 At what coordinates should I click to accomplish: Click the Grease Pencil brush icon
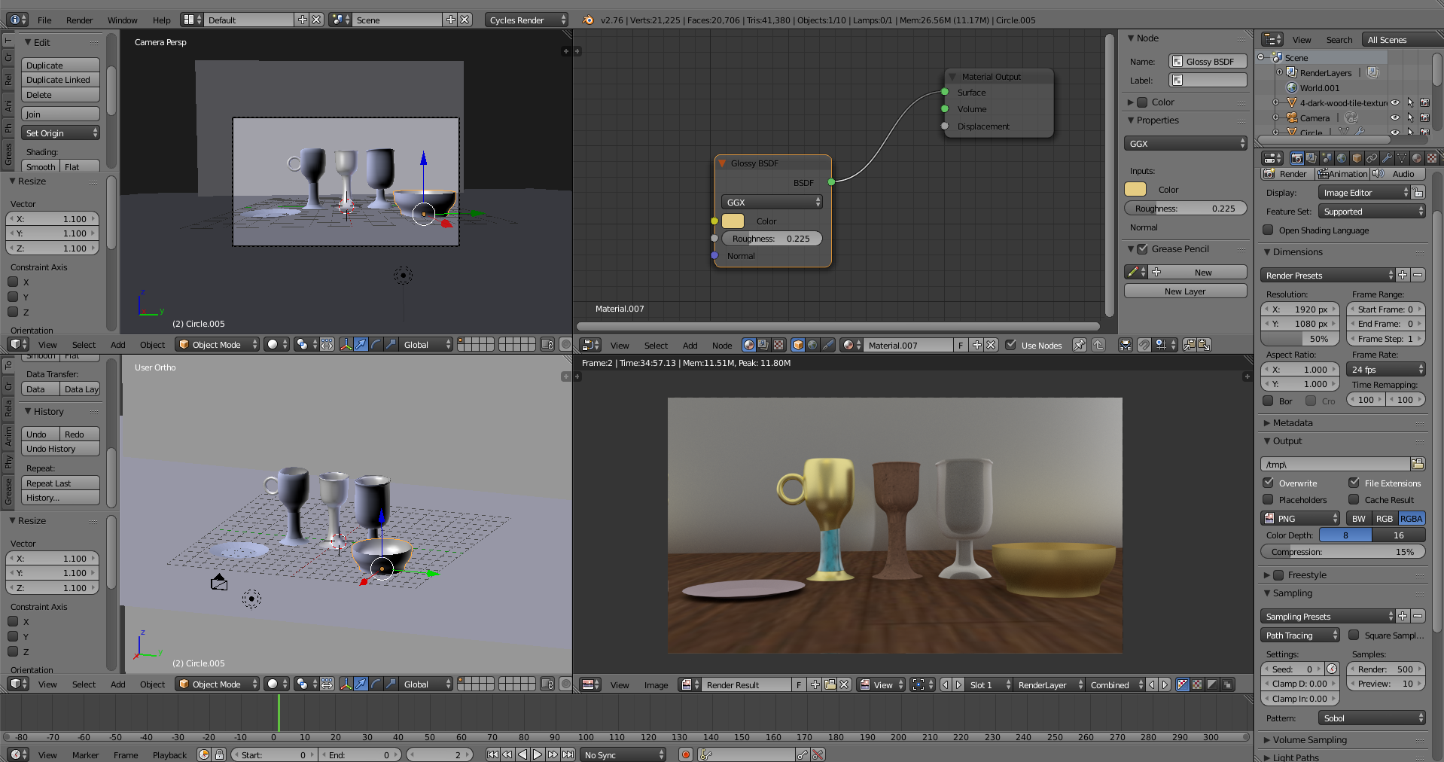pos(1133,273)
